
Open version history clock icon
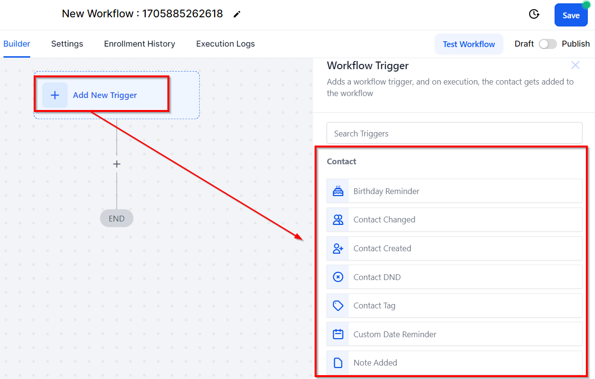point(534,14)
